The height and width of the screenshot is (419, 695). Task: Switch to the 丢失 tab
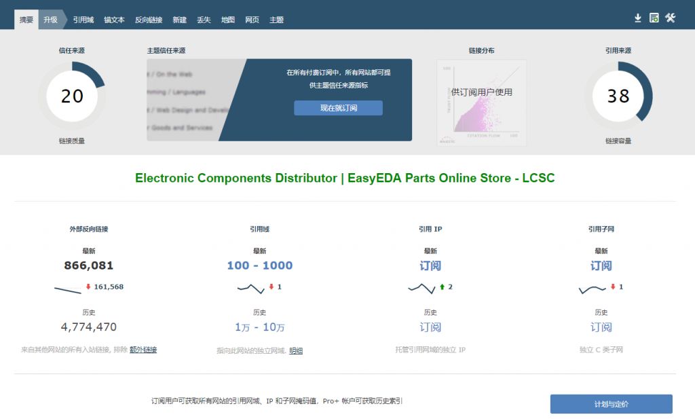tap(204, 20)
